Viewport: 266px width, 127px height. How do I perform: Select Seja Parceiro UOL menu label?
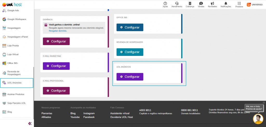coord(17,103)
